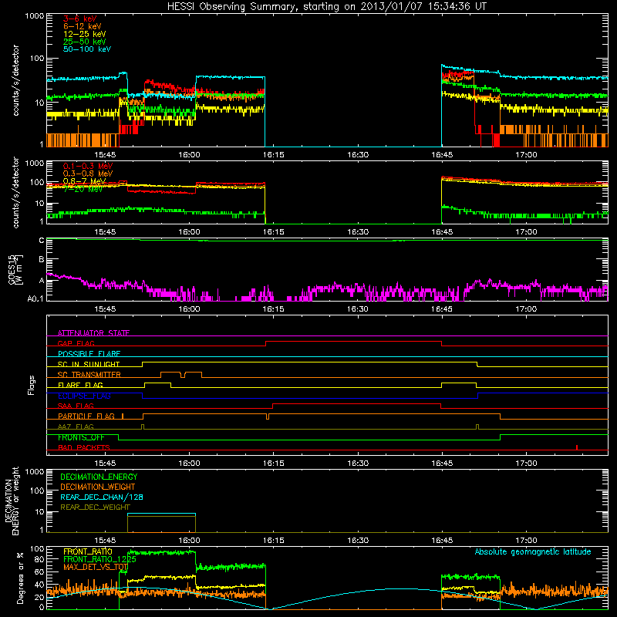Select the yellow FLARE_FLAG label

click(80, 385)
